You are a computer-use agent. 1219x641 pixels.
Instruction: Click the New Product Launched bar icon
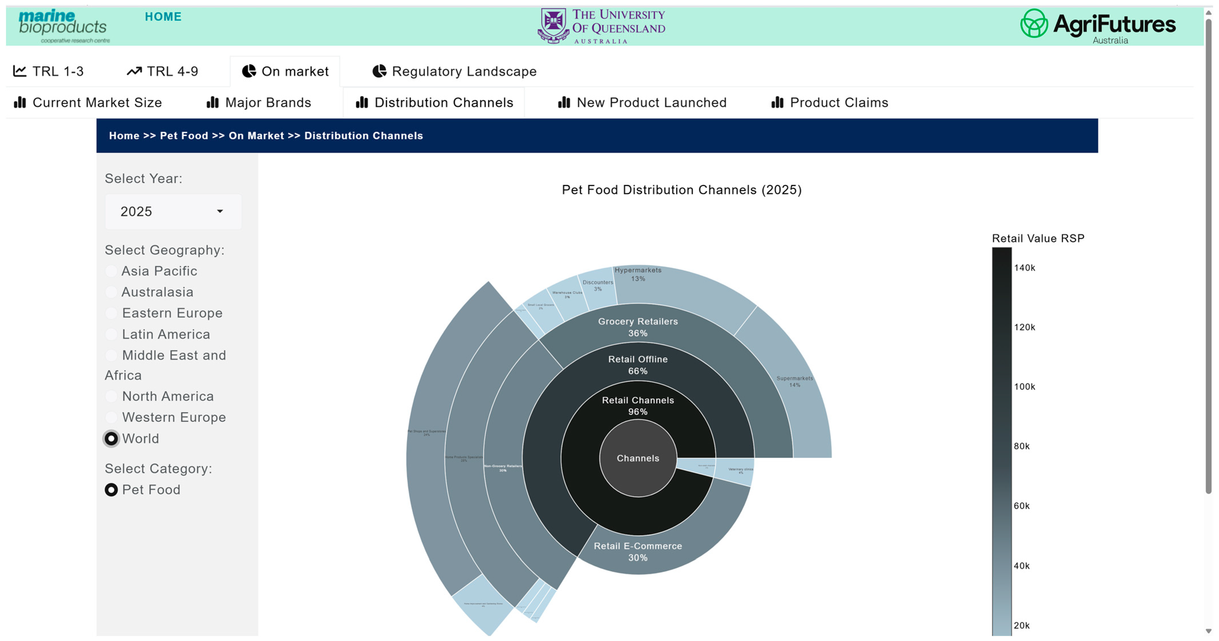tap(564, 102)
